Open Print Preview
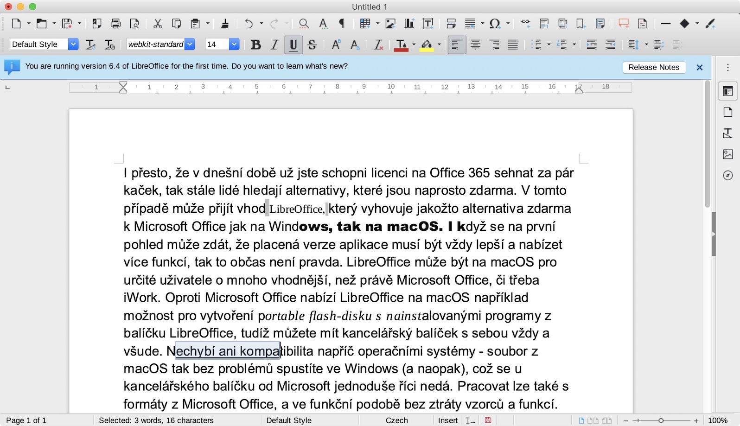 pos(134,24)
